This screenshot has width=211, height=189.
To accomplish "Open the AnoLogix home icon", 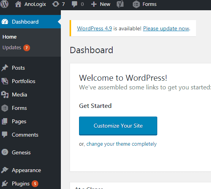I will click(x=18, y=4).
